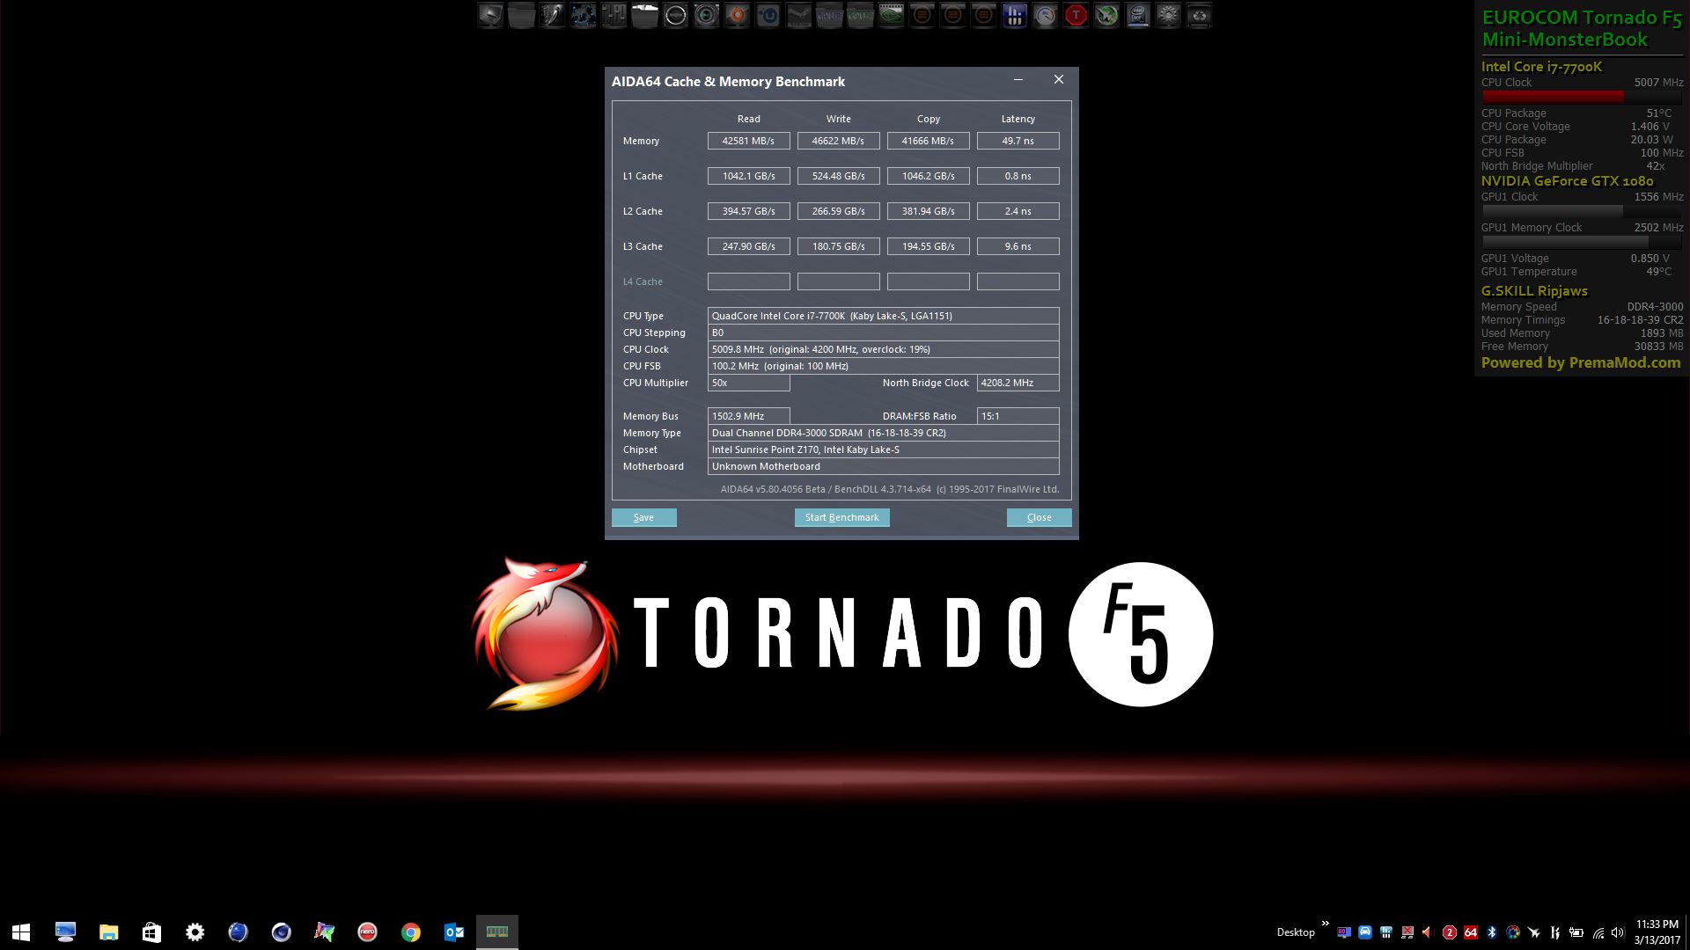Click the red CPU Clock usage bar in sidebar
The image size is (1690, 950).
point(1582,97)
